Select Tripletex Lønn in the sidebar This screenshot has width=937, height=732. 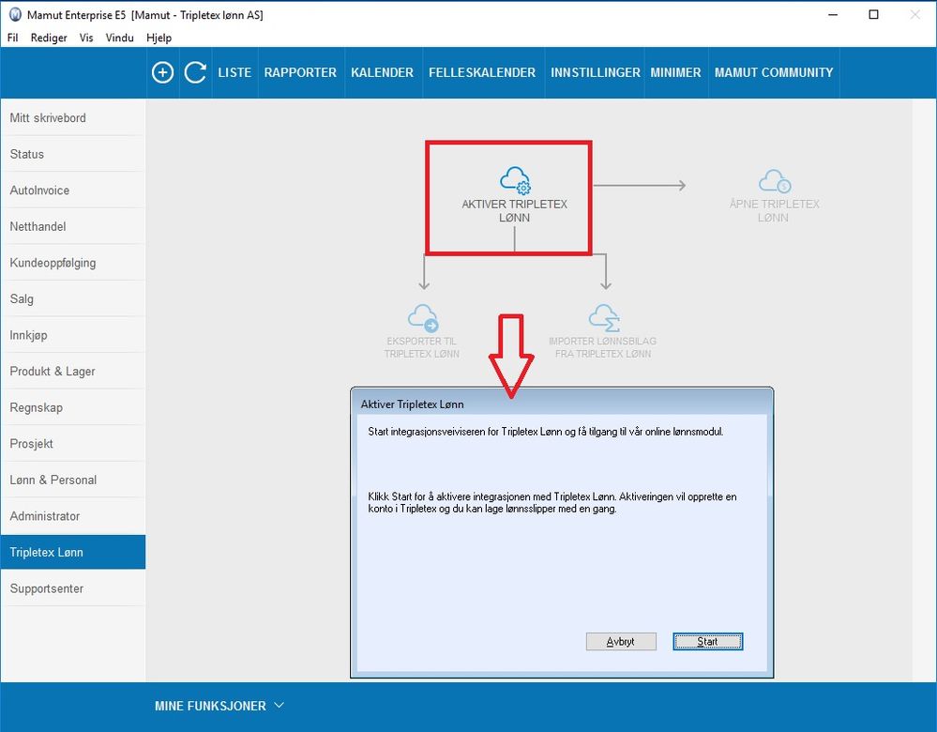coord(73,552)
